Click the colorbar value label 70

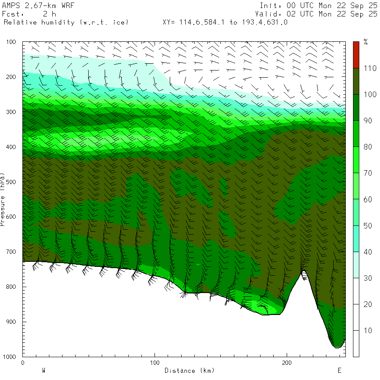(368, 173)
